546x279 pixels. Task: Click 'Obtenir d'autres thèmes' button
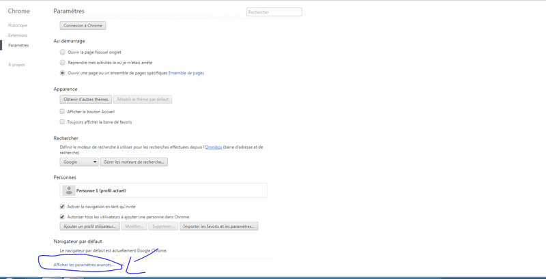[86, 100]
